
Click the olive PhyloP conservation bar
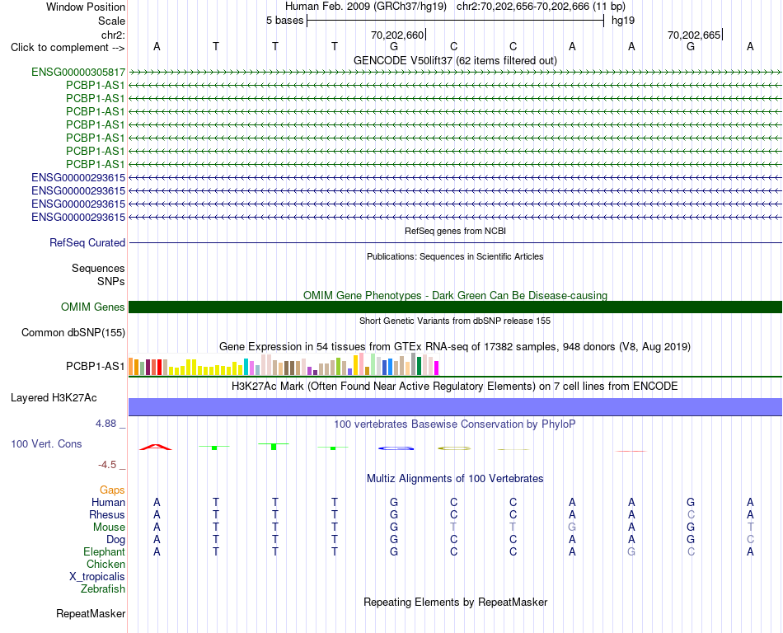tap(454, 448)
